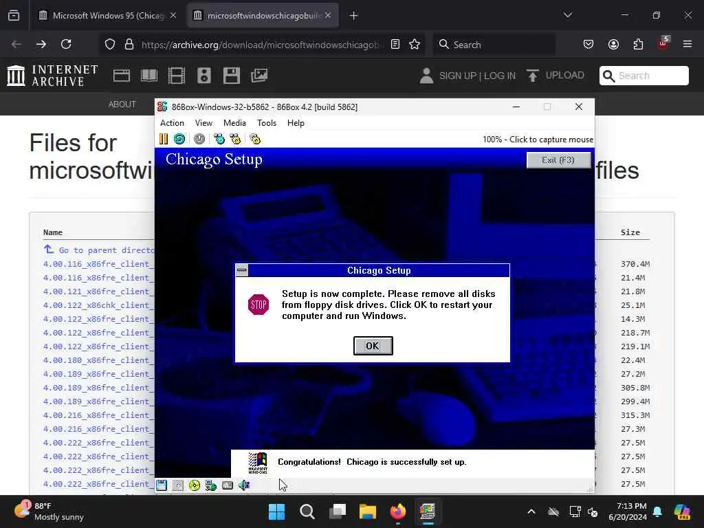
Task: Click the 218.7M size value
Action: pyautogui.click(x=635, y=333)
